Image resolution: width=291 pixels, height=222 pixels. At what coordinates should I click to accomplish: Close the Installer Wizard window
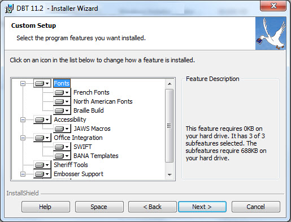tap(273, 6)
